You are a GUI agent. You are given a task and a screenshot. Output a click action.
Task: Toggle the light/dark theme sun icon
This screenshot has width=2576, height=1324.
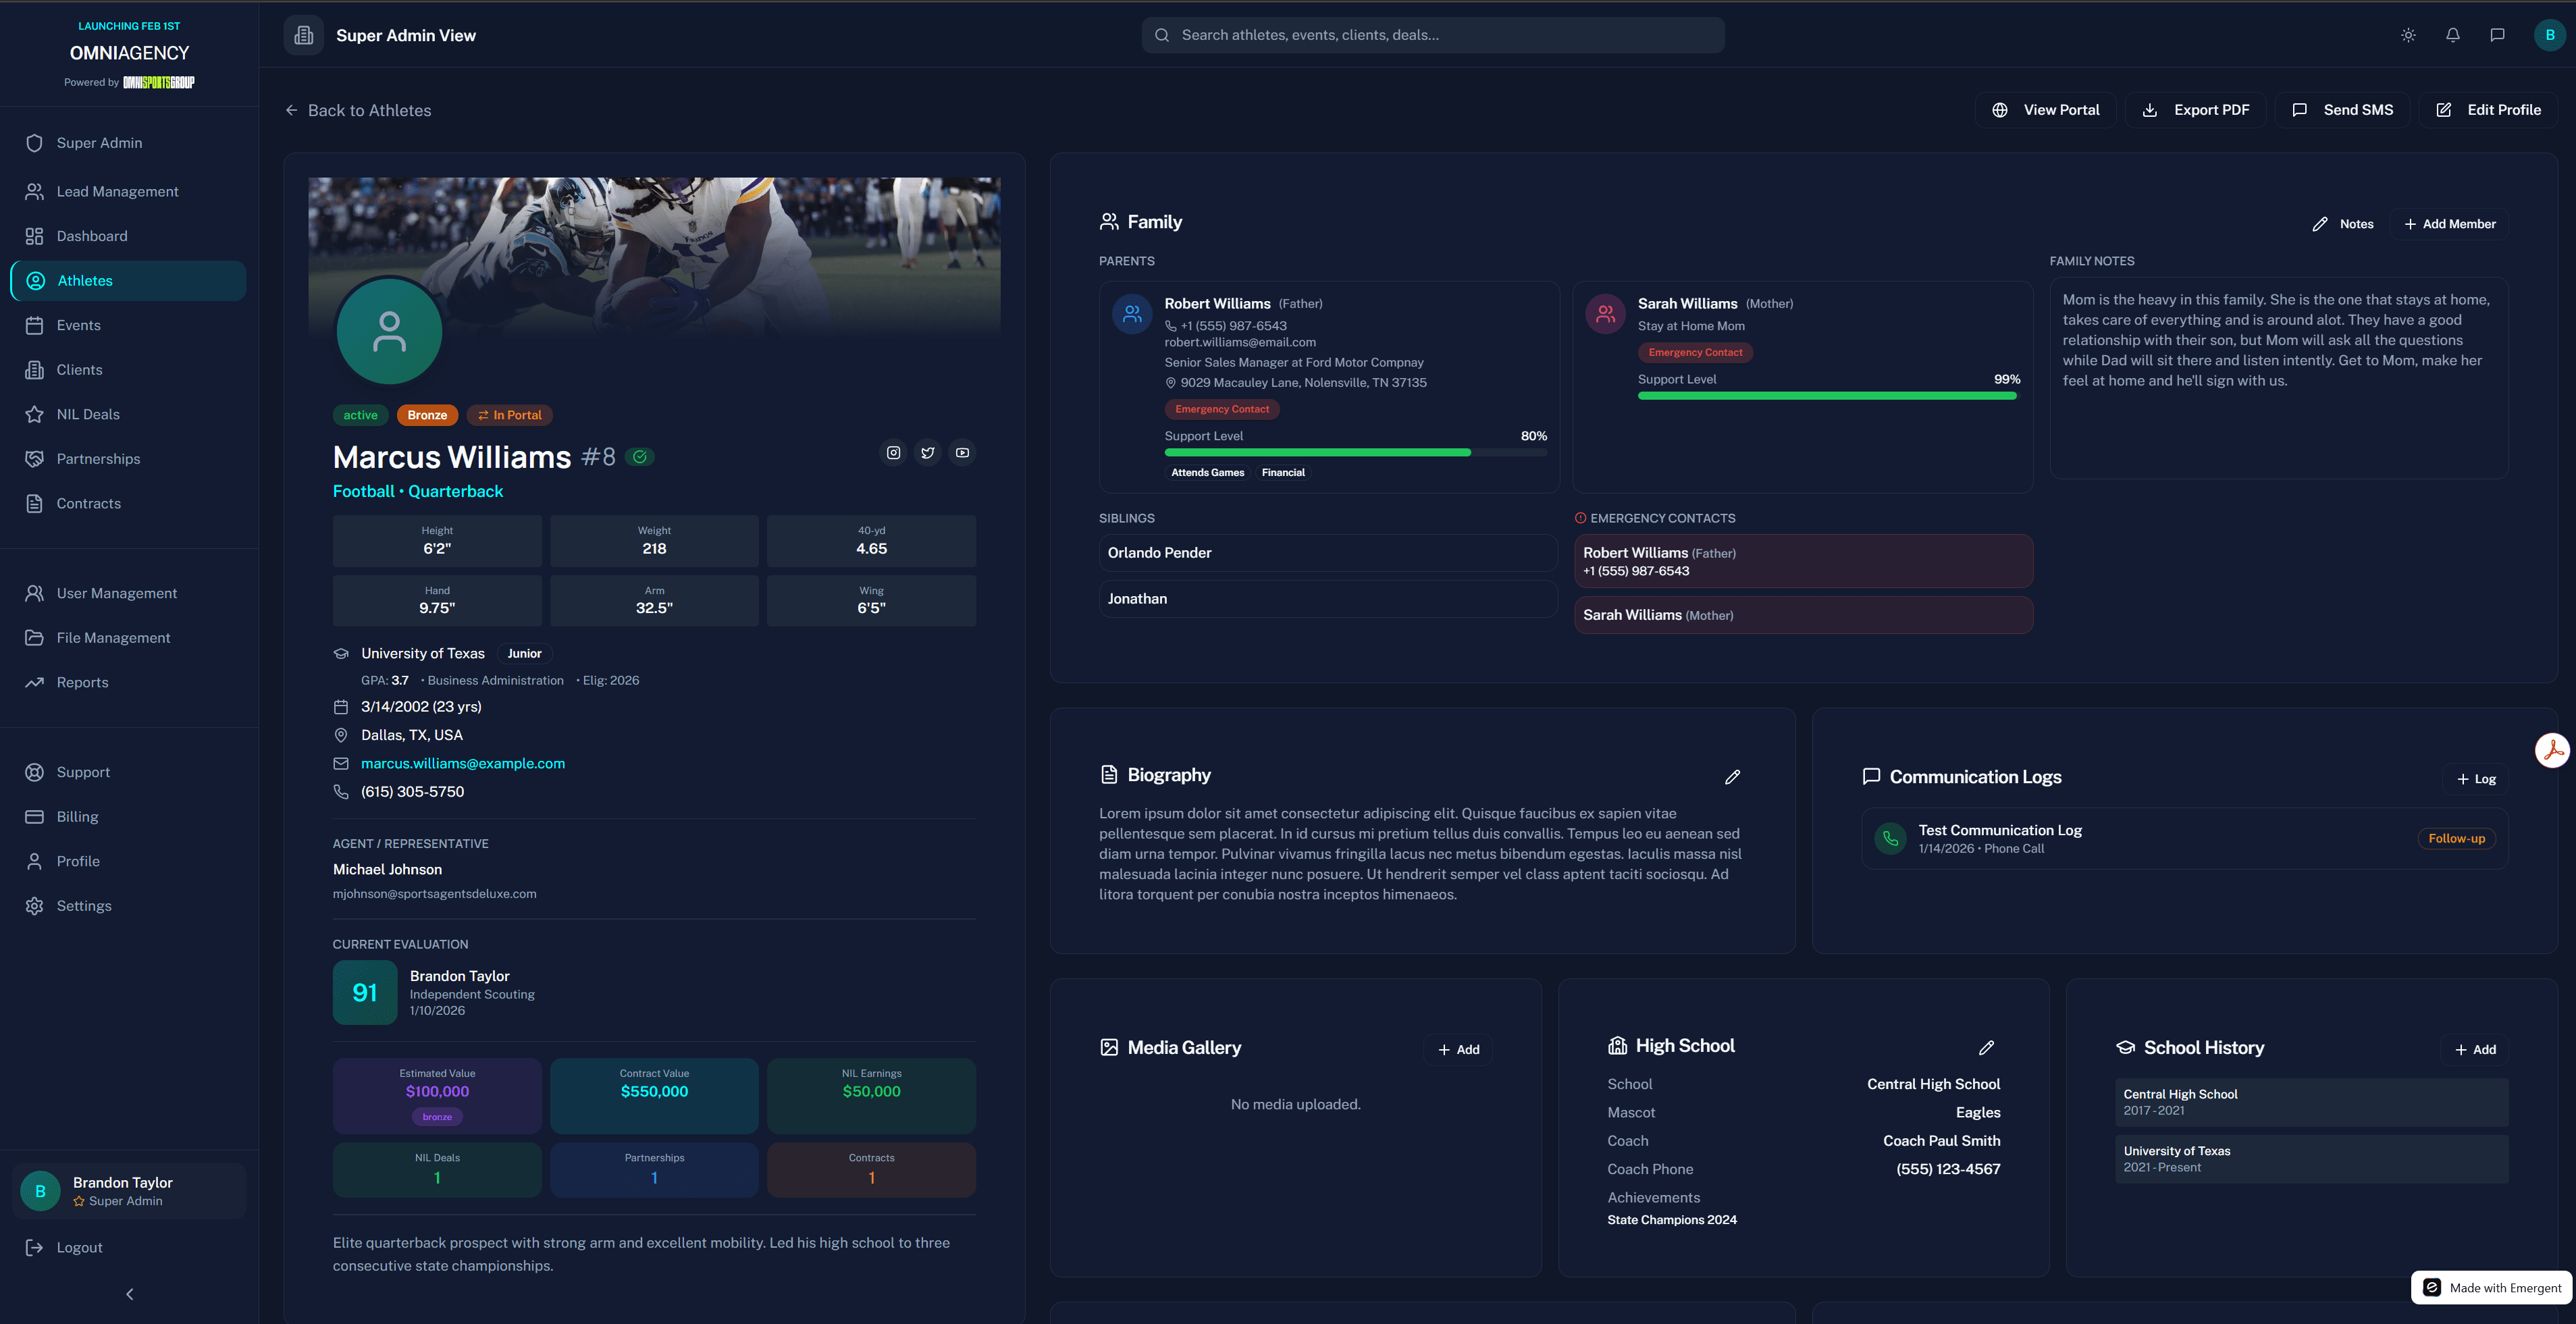tap(2408, 35)
